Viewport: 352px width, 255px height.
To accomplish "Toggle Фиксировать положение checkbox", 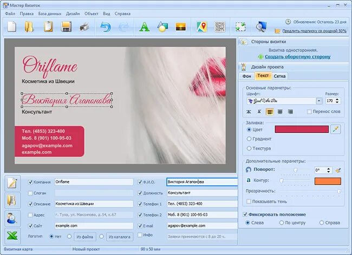I will [x=245, y=214].
